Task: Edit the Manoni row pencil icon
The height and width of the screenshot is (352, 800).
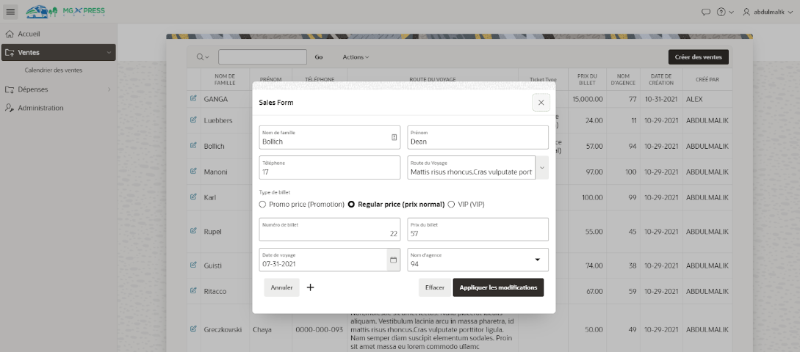Action: (193, 171)
